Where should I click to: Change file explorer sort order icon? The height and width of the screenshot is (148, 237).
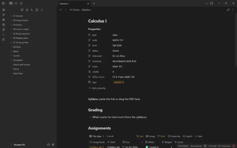(32, 10)
